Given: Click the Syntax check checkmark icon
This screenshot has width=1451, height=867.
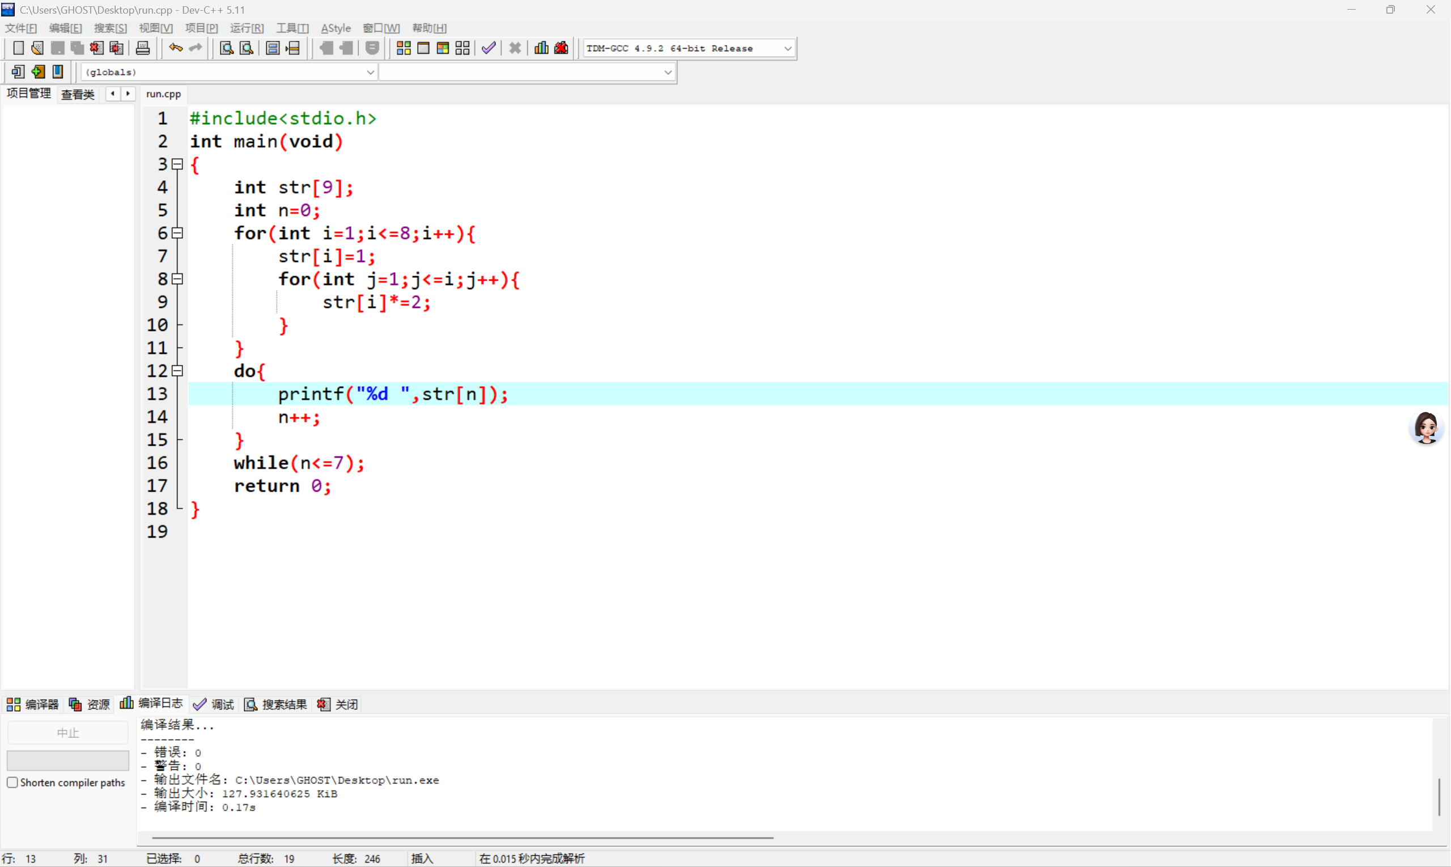Looking at the screenshot, I should pyautogui.click(x=489, y=48).
